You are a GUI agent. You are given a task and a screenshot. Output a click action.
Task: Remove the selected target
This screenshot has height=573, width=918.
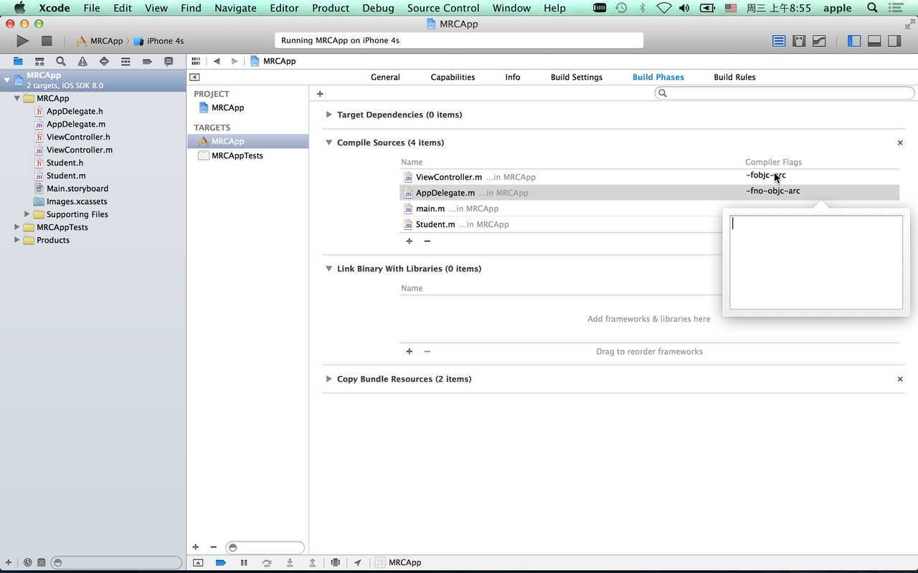213,547
